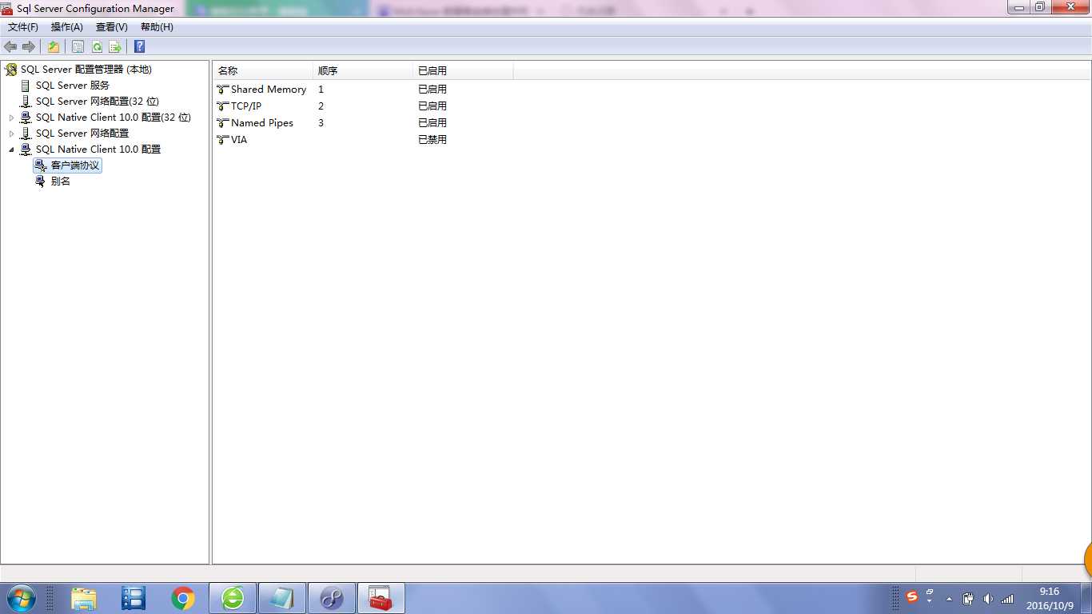1092x614 pixels.
Task: Expand SQL Native Client 10.0 配置(32 位) arrow
Action: tap(11, 118)
